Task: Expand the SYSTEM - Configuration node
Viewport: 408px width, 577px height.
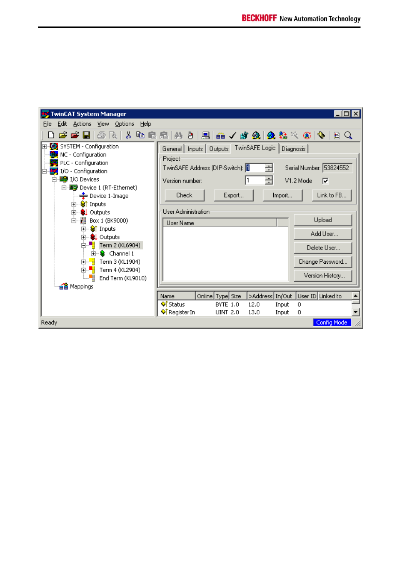Action: pos(44,147)
